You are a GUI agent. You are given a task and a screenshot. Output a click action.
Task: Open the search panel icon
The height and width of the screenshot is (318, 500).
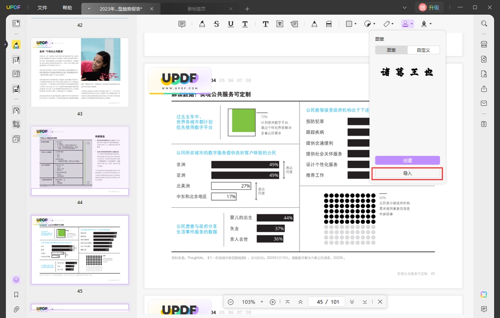[484, 24]
